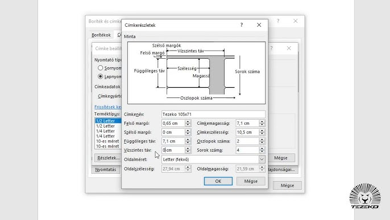
Task: Click help icon in Boríték és címke window
Action: pos(278,21)
